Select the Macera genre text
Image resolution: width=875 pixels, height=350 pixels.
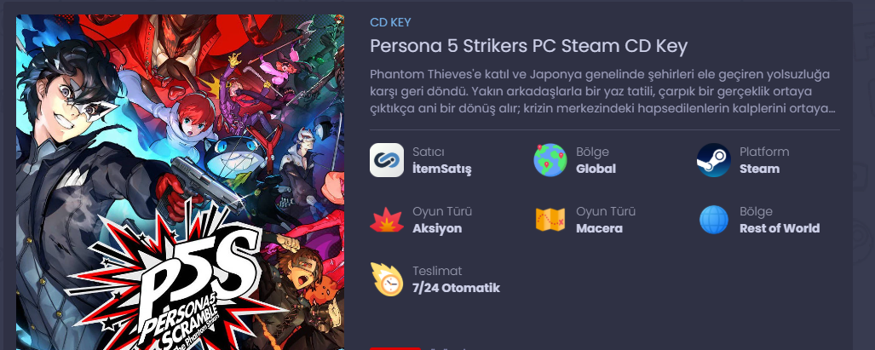click(x=599, y=228)
